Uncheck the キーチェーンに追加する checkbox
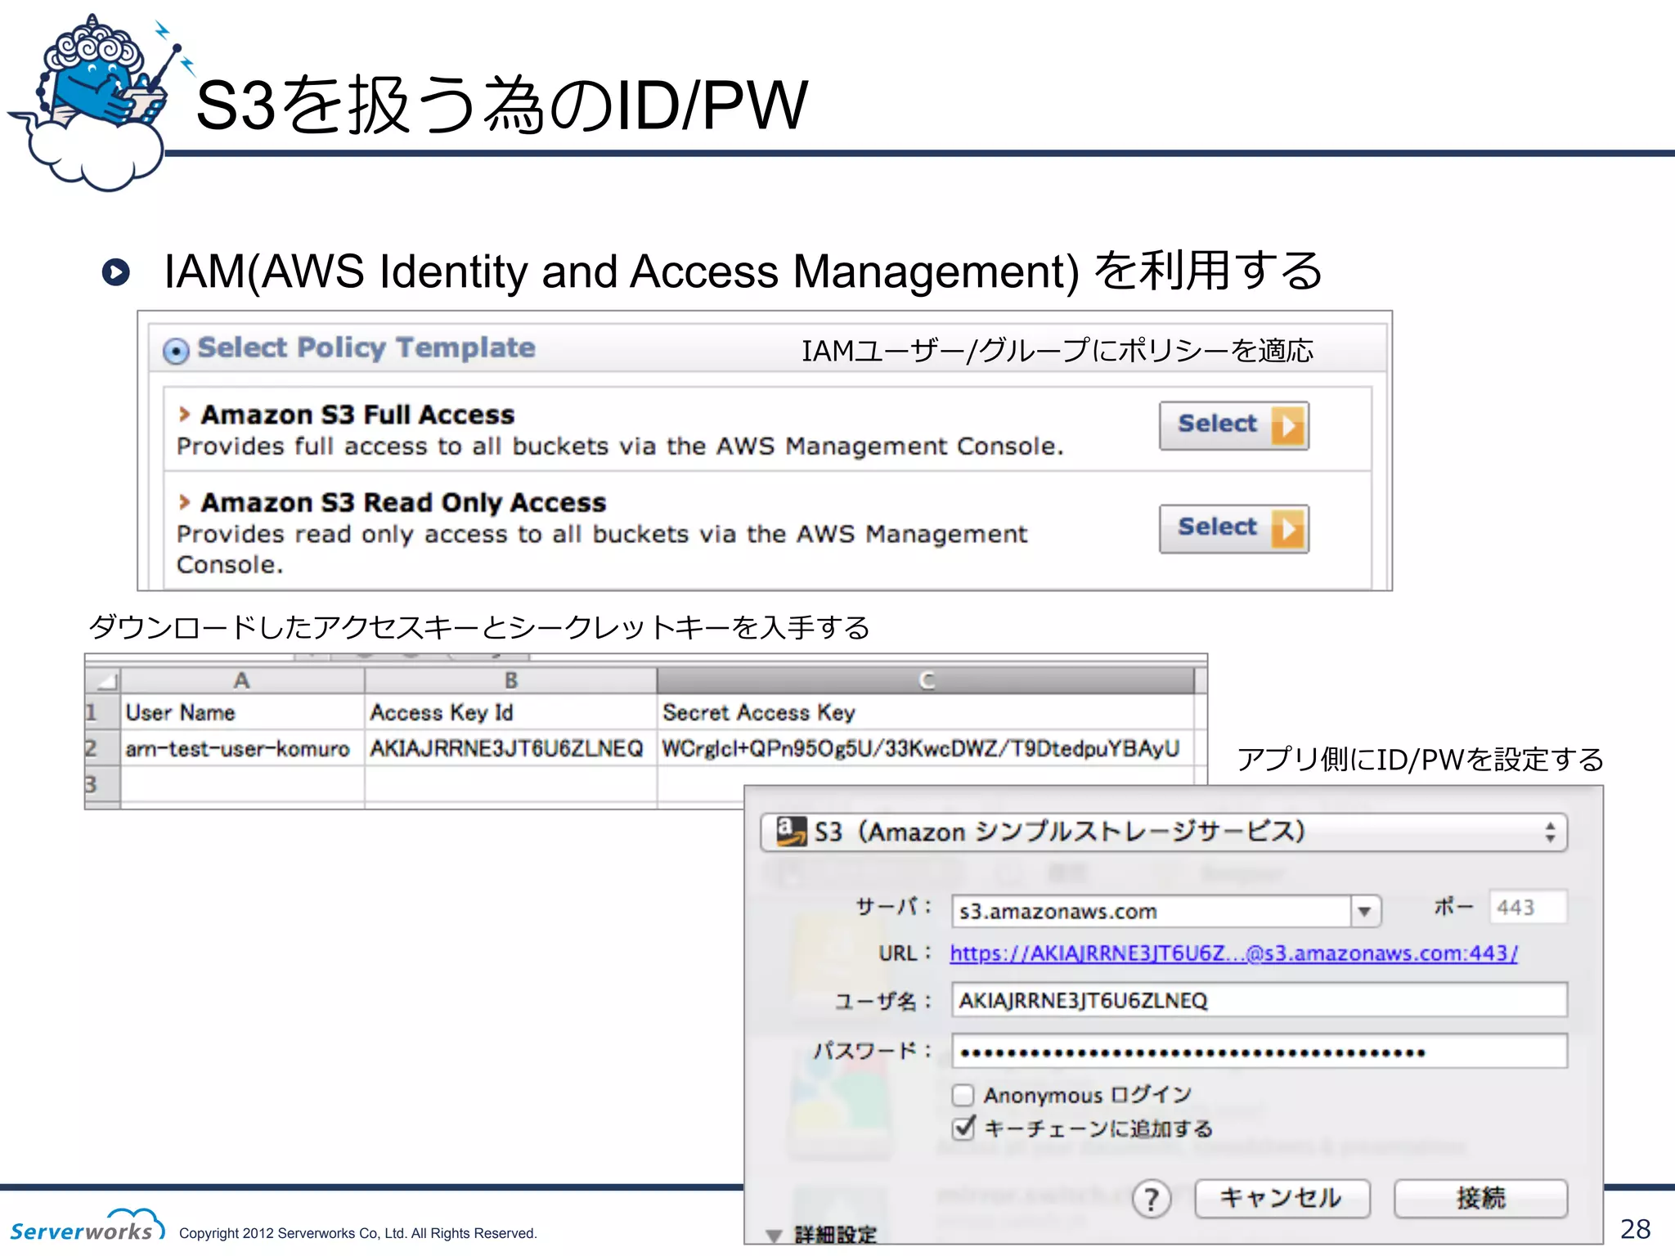Viewport: 1675px width, 1256px height. pos(963,1128)
